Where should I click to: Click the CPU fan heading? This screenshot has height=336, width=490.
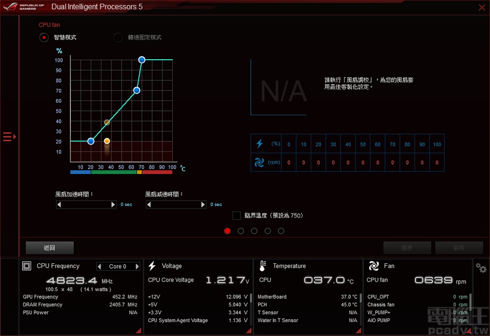point(49,25)
